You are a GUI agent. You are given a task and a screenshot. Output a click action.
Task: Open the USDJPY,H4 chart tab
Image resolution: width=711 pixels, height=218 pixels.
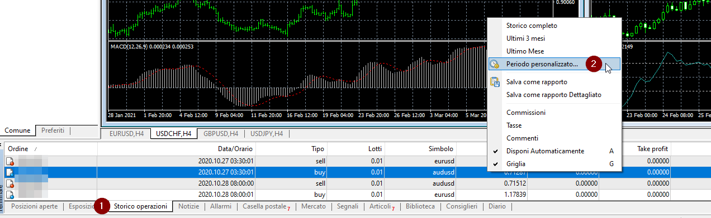pyautogui.click(x=267, y=134)
